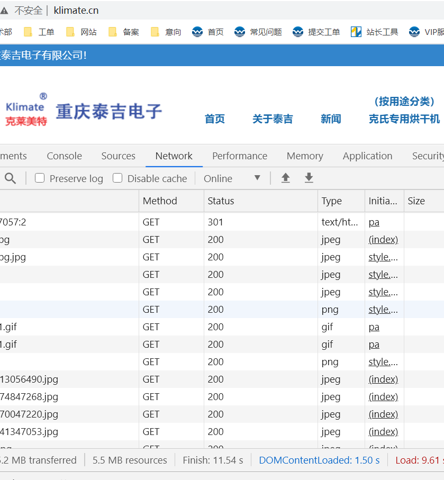Viewport: 444px width, 480px height.
Task: Switch to the Application tab
Action: [367, 156]
